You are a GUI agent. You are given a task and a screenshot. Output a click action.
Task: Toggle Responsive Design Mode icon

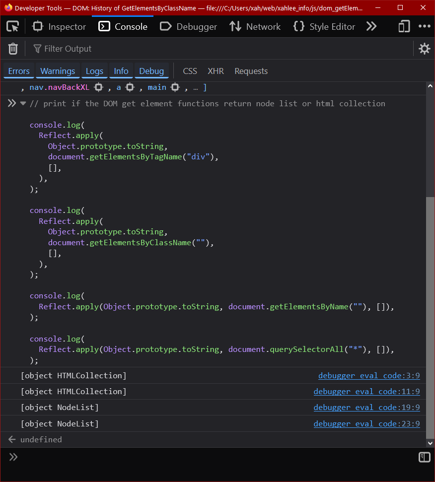[x=404, y=26]
